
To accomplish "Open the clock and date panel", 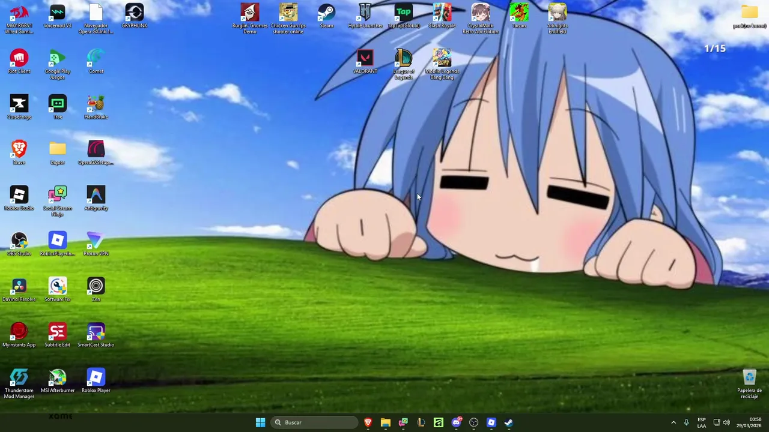I will pos(750,422).
